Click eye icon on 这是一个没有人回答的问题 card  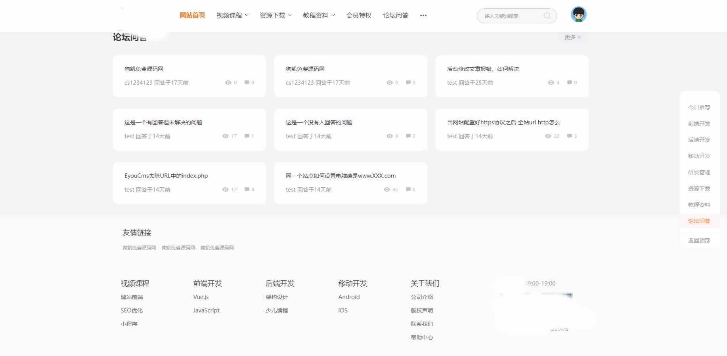pyautogui.click(x=389, y=136)
